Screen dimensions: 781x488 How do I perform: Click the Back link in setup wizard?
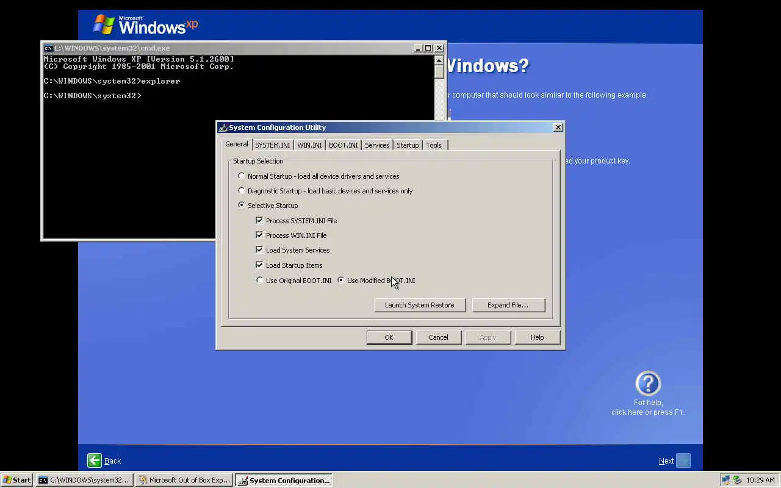(113, 461)
